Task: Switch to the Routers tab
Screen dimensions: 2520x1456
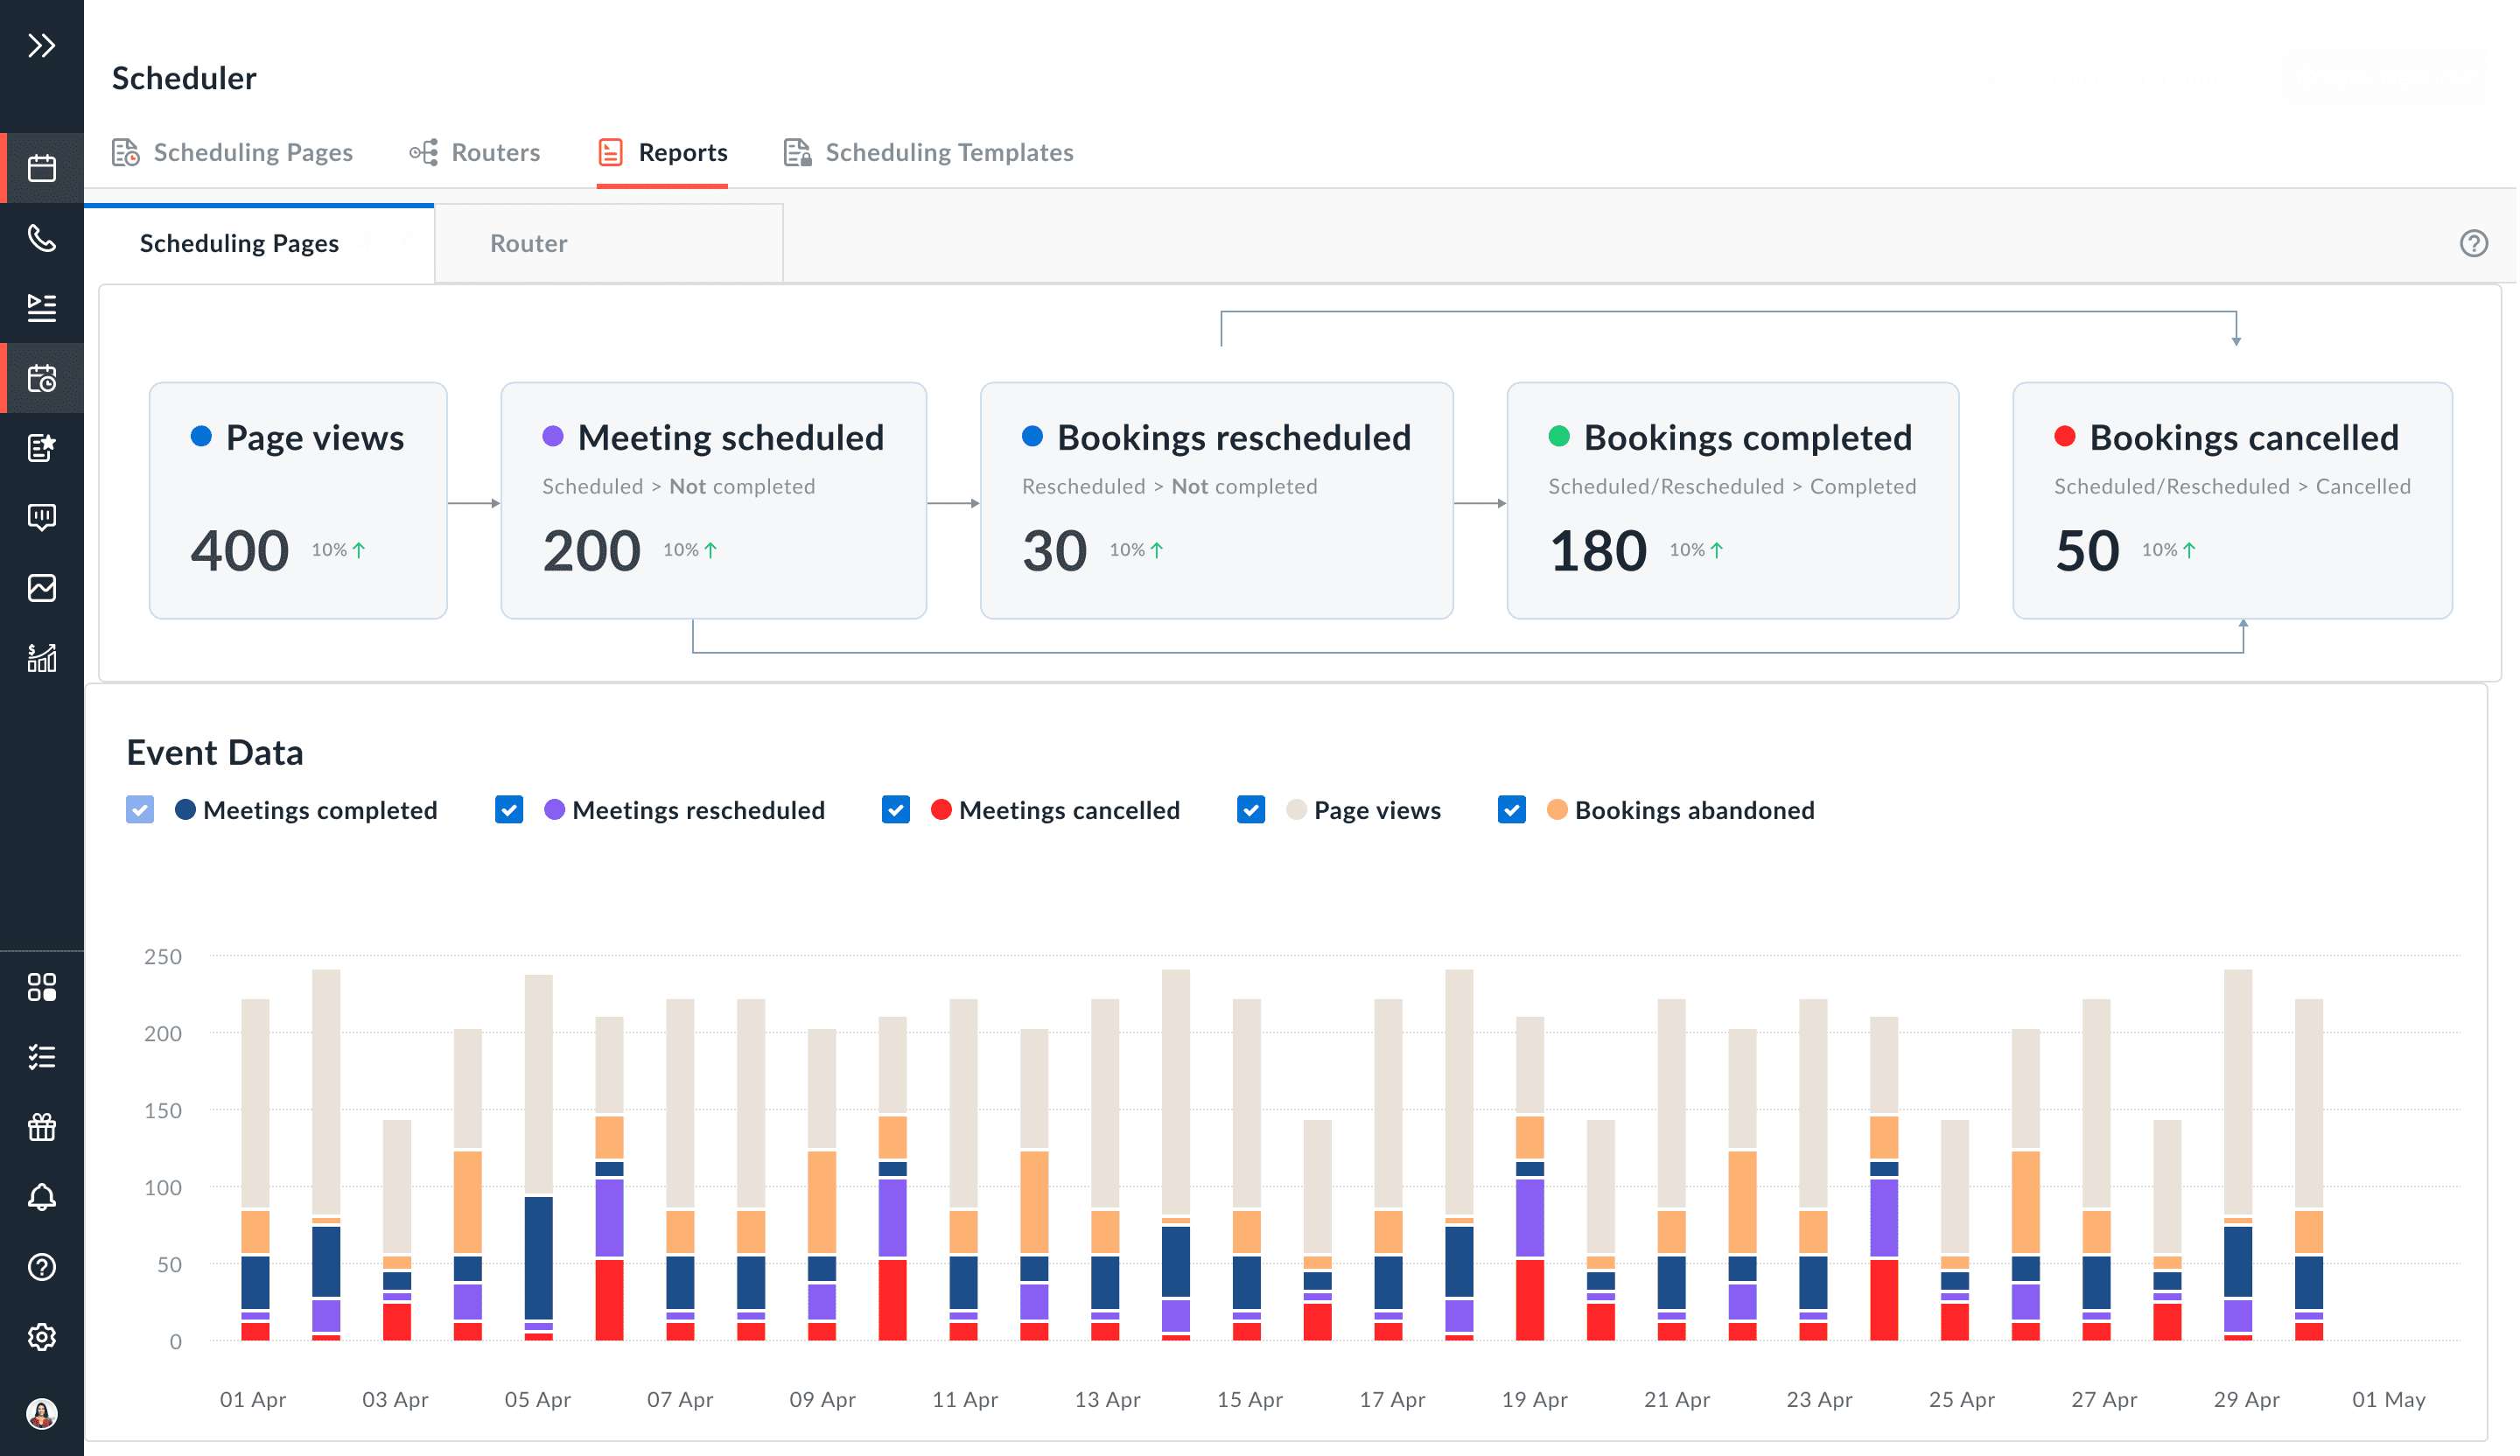Action: tap(475, 152)
